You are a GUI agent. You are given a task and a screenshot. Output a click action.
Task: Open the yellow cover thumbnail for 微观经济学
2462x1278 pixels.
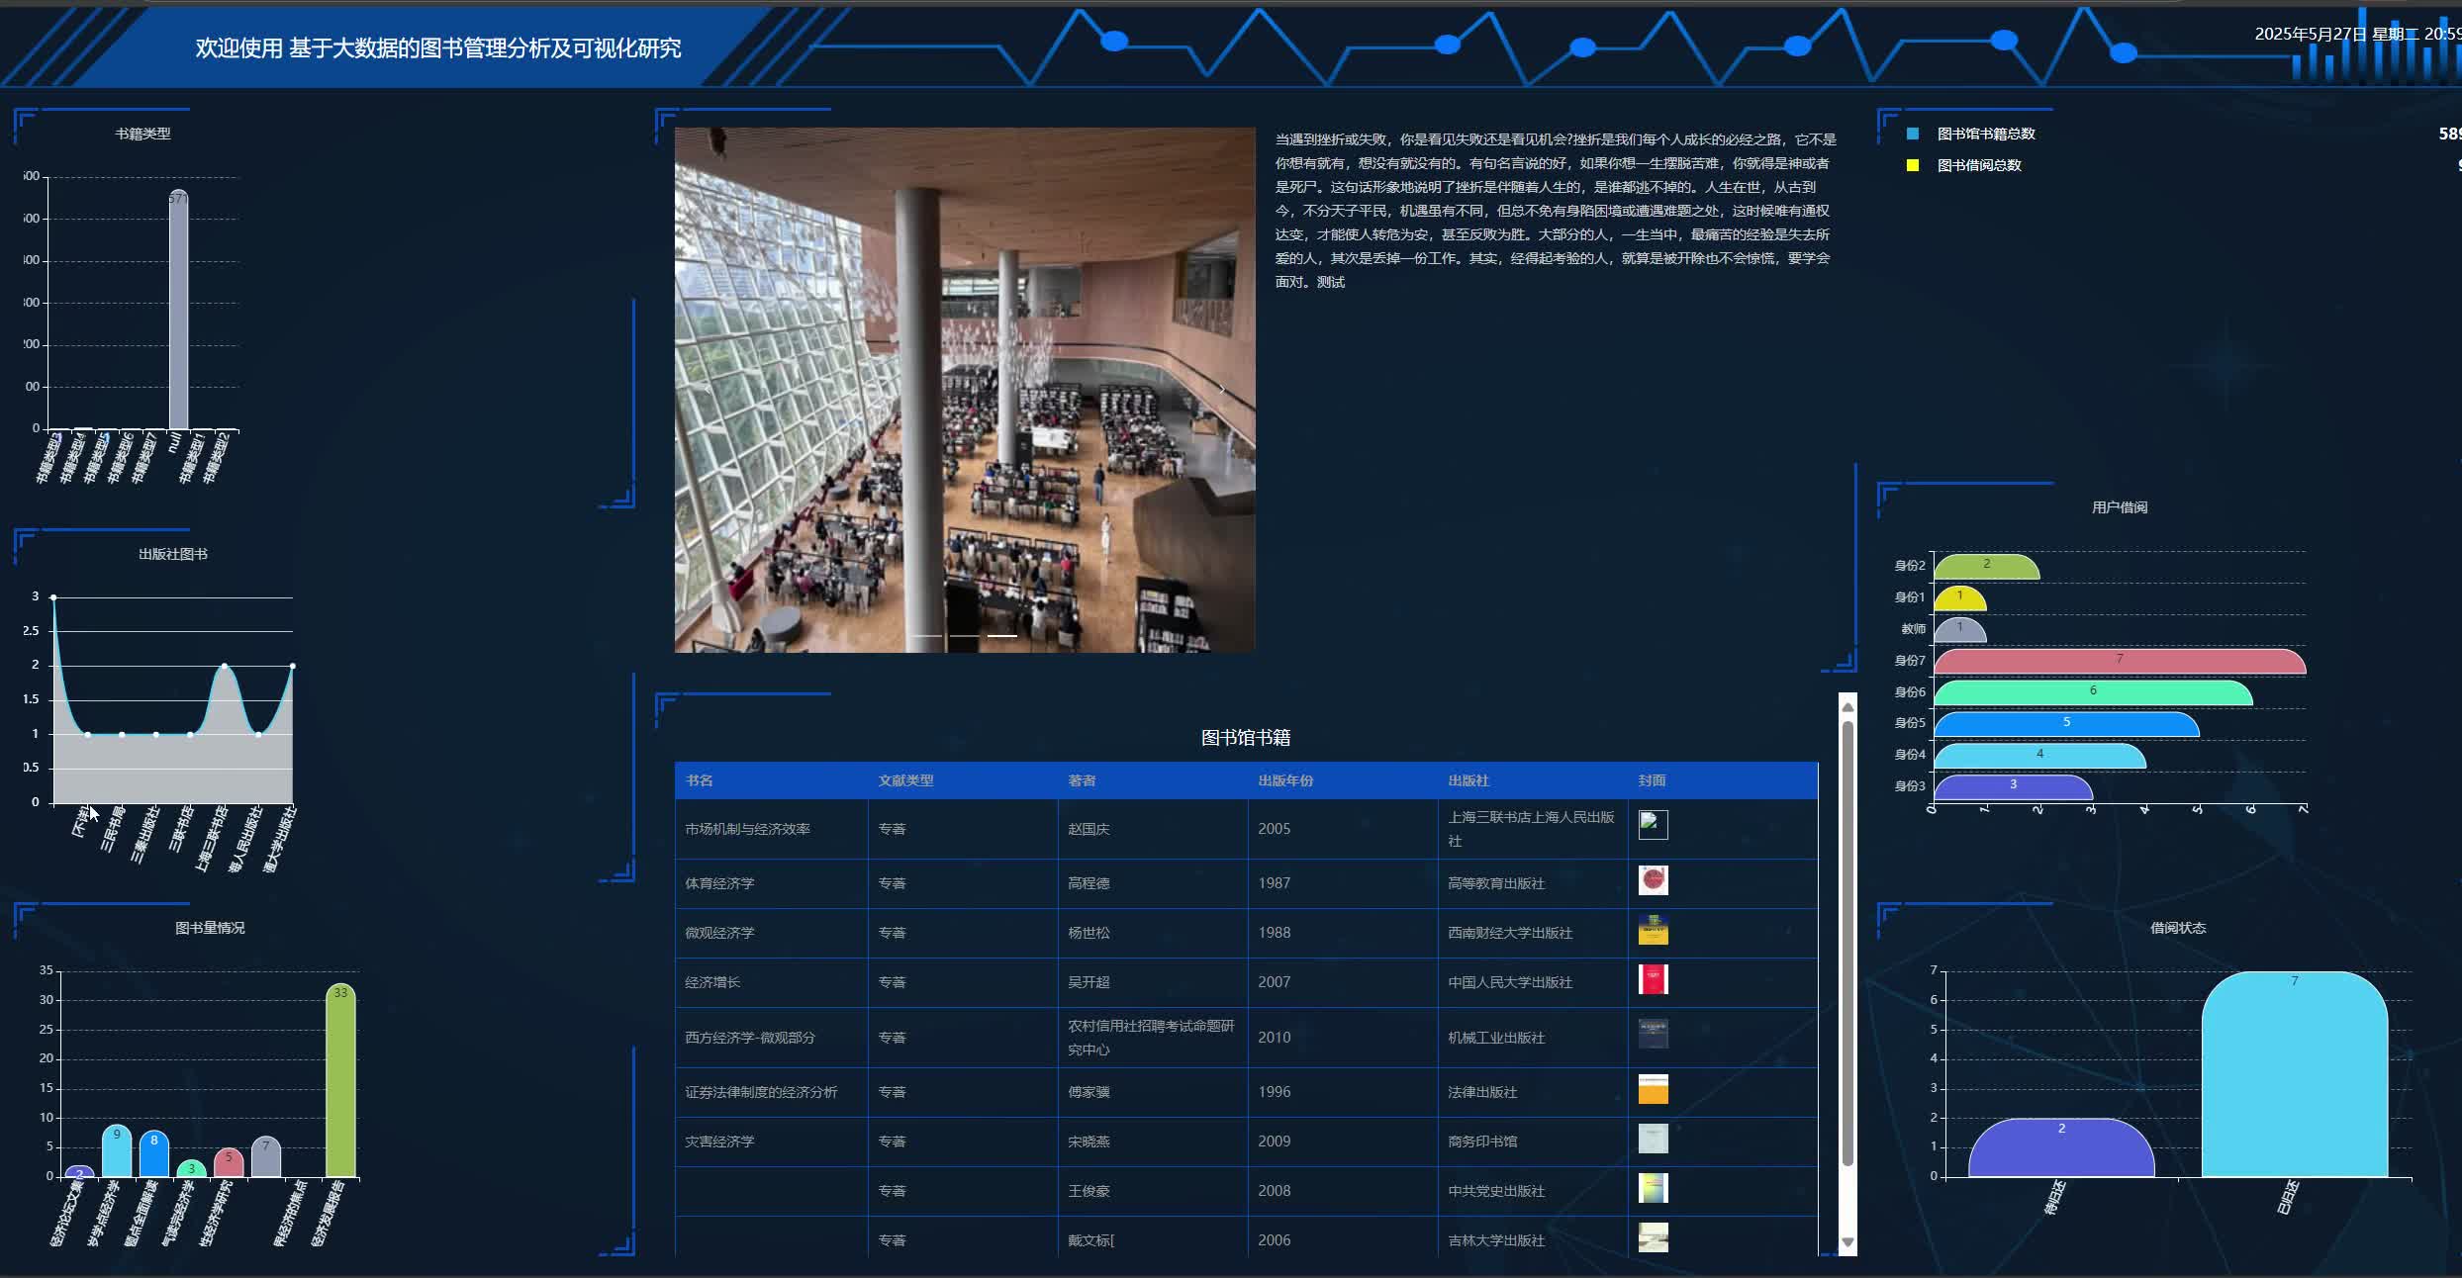click(1653, 930)
